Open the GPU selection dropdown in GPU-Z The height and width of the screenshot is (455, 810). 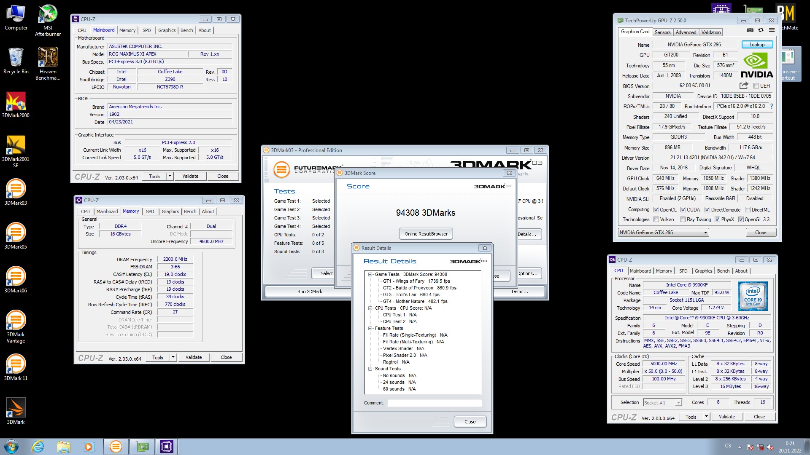[664, 233]
